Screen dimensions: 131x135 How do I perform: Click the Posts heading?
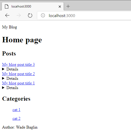(x=9, y=53)
